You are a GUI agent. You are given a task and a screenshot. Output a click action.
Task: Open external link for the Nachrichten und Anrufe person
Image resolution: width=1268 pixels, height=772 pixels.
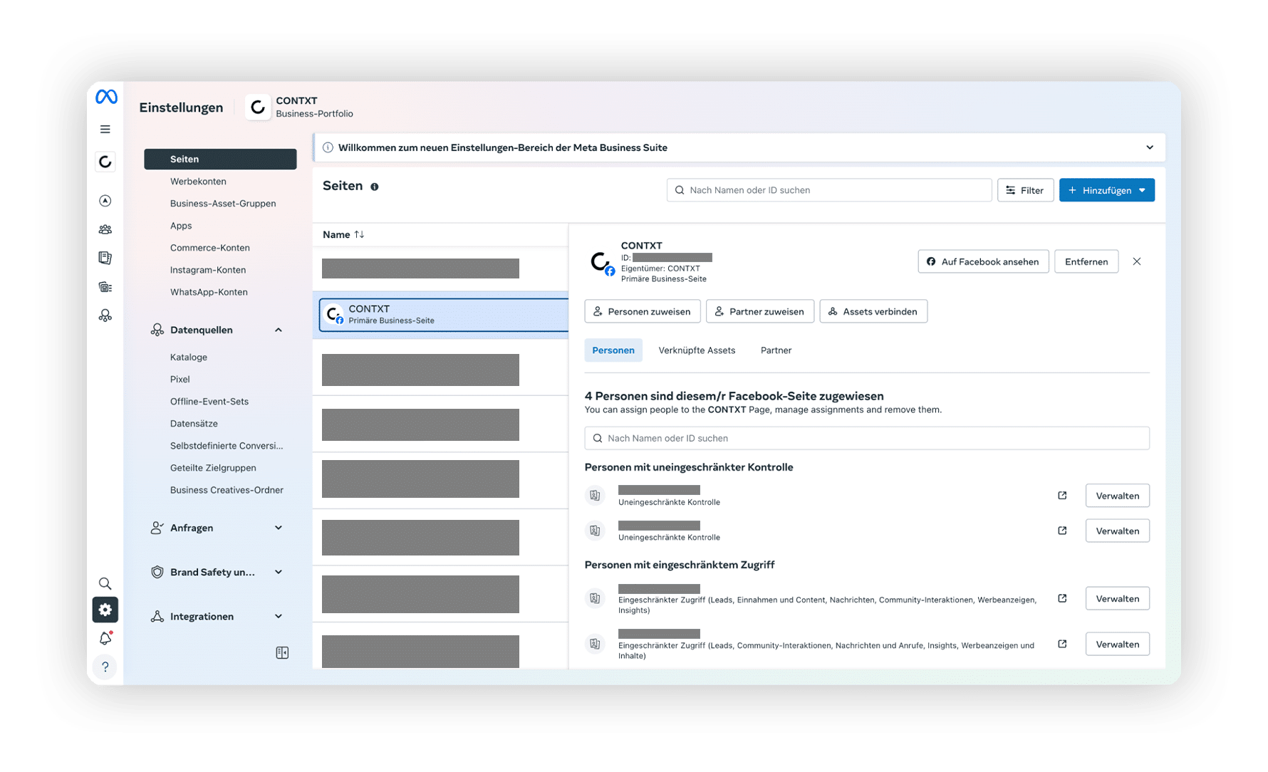[1062, 644]
